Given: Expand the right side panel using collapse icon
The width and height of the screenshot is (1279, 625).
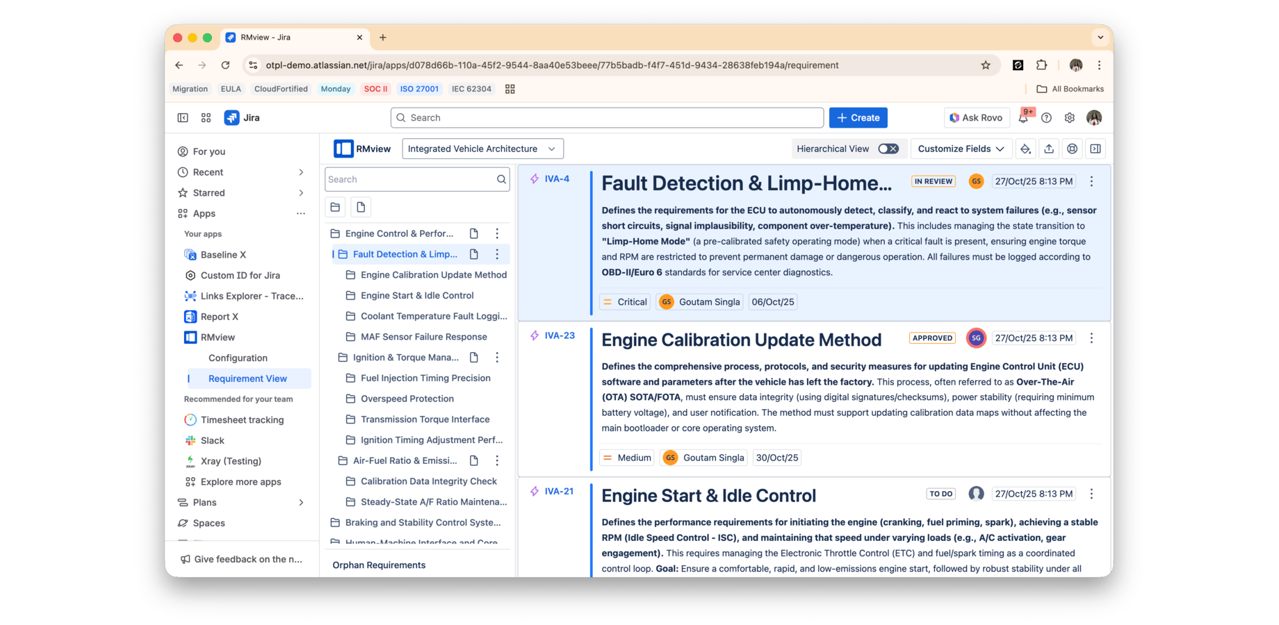Looking at the screenshot, I should [x=1095, y=149].
